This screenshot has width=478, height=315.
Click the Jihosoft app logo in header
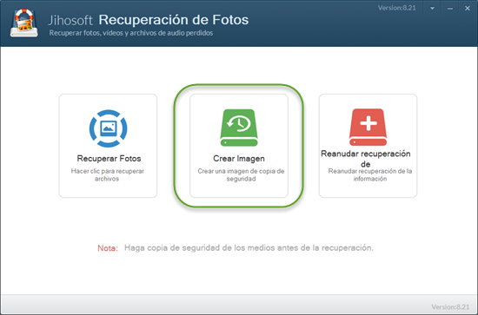pyautogui.click(x=24, y=23)
